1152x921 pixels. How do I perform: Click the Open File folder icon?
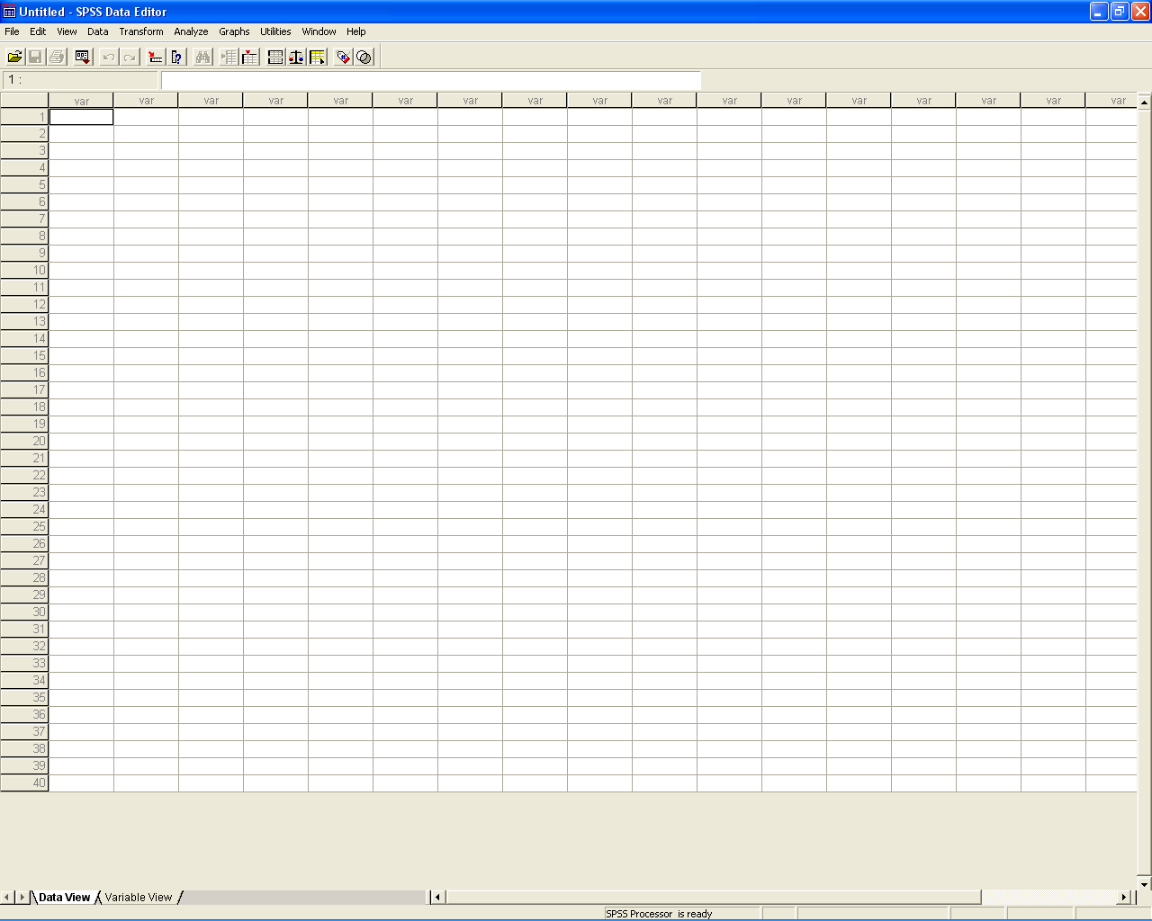pos(15,57)
